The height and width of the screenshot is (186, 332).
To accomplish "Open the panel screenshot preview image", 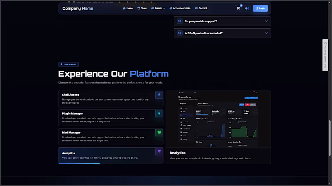I will pyautogui.click(x=218, y=119).
